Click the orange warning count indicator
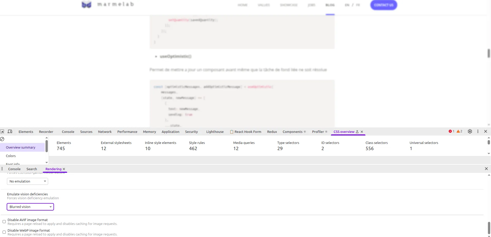The image size is (491, 237). (x=459, y=131)
